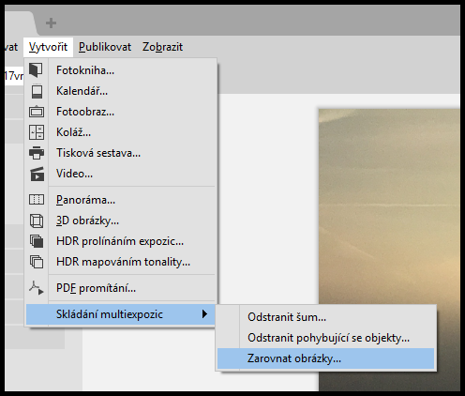Click the 3D obrázky cube icon
This screenshot has height=396, width=465.
(37, 221)
